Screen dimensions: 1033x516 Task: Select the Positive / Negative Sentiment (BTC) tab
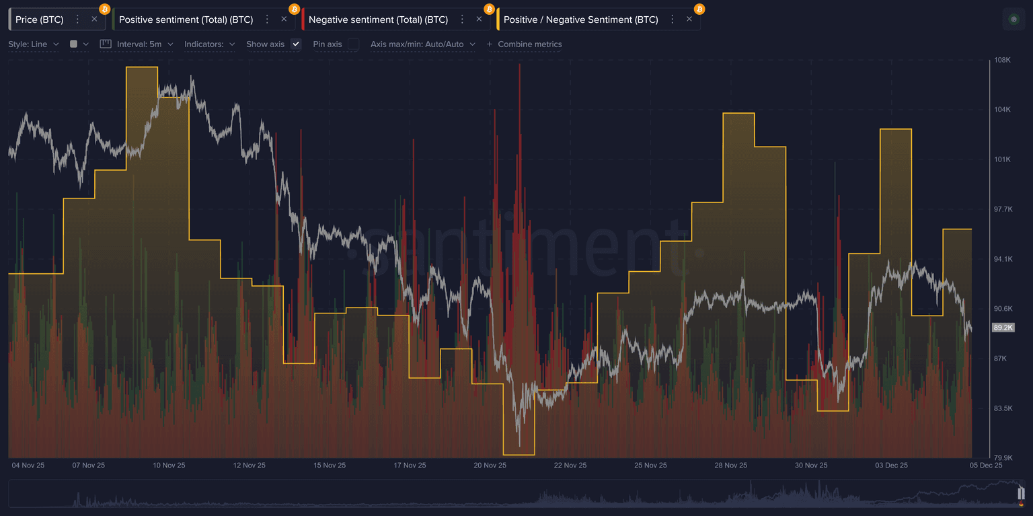tap(580, 20)
